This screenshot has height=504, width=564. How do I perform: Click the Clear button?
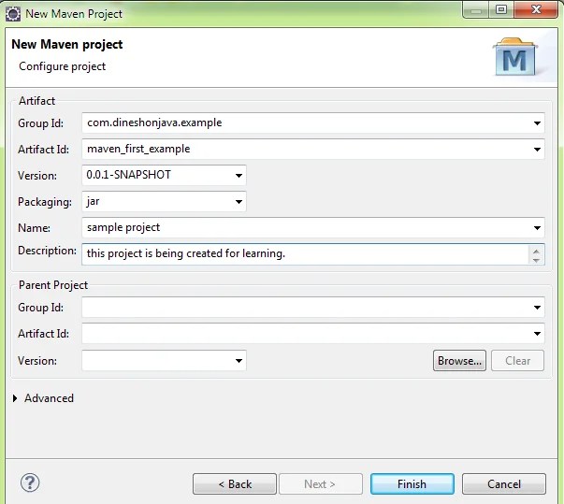tap(517, 361)
